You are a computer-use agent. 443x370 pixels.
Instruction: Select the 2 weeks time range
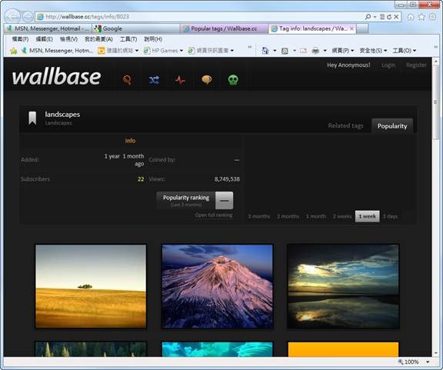tap(342, 216)
